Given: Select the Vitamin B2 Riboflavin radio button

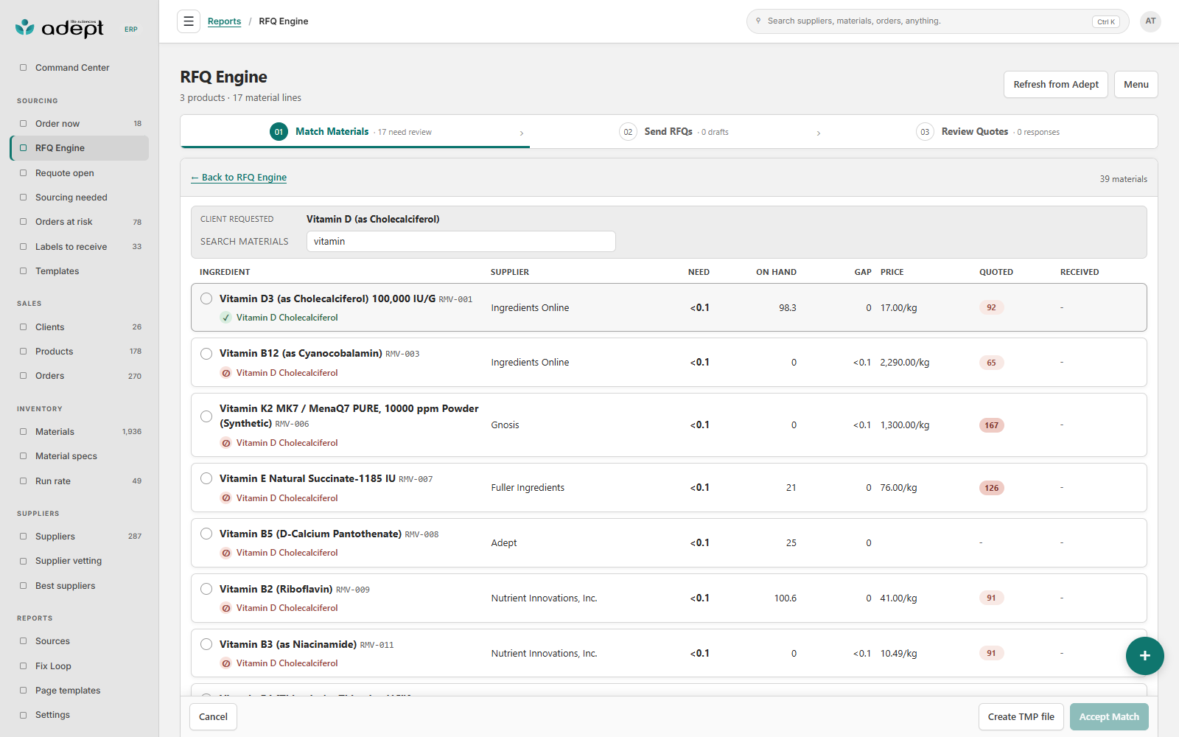Looking at the screenshot, I should (x=206, y=589).
